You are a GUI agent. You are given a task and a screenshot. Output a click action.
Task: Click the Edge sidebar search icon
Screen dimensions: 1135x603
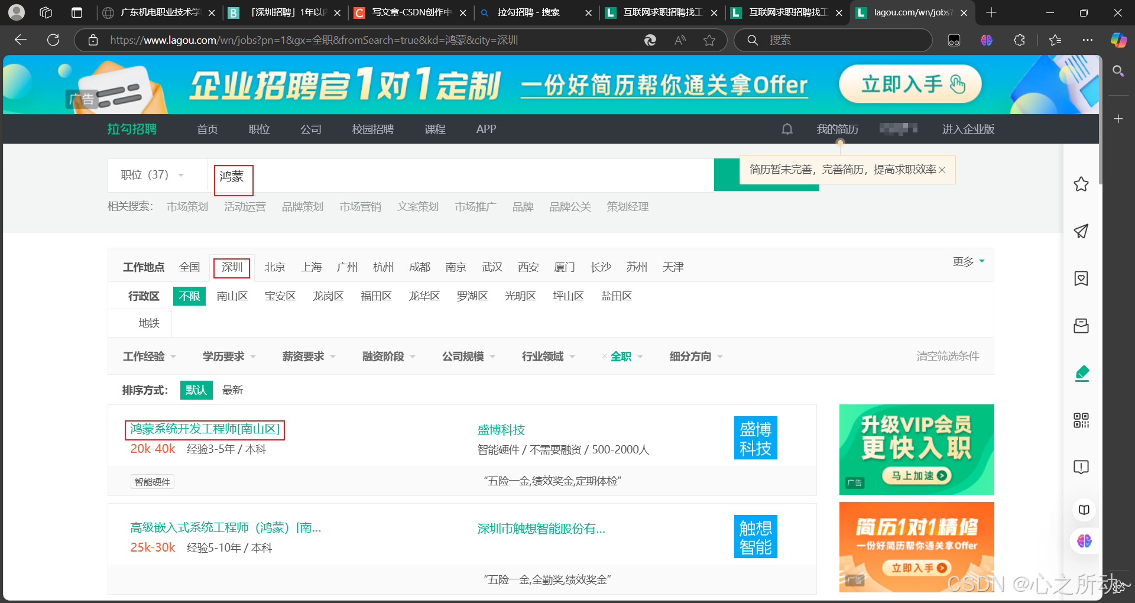[x=1118, y=72]
